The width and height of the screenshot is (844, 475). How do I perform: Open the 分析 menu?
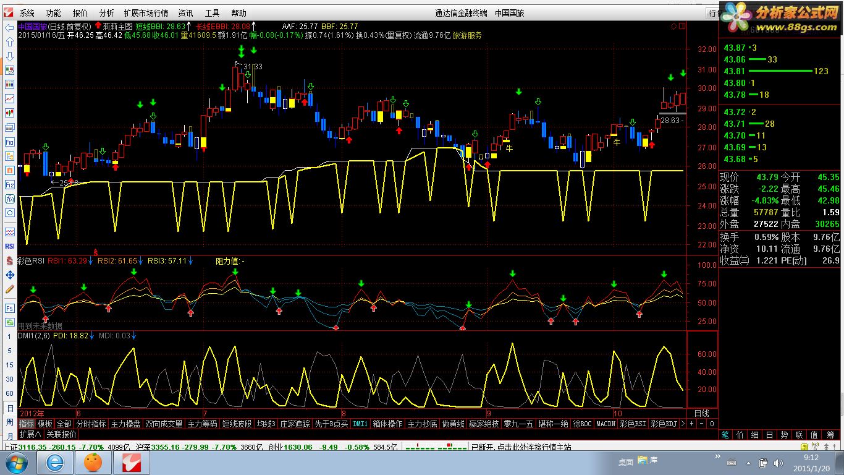tap(106, 13)
